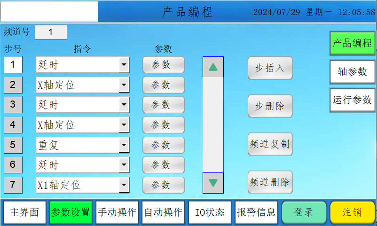Click the green 登录 button
The image size is (377, 226).
coord(304,212)
